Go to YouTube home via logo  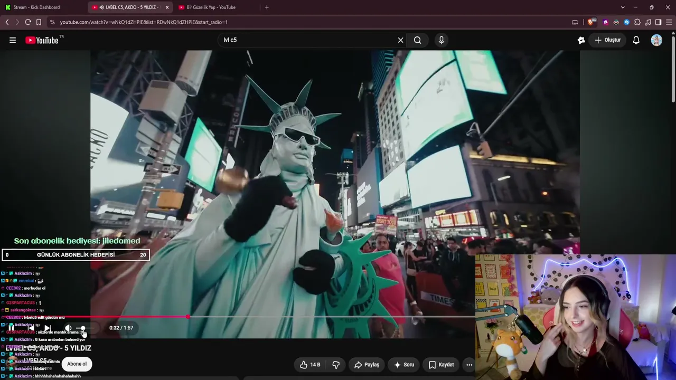(x=42, y=40)
